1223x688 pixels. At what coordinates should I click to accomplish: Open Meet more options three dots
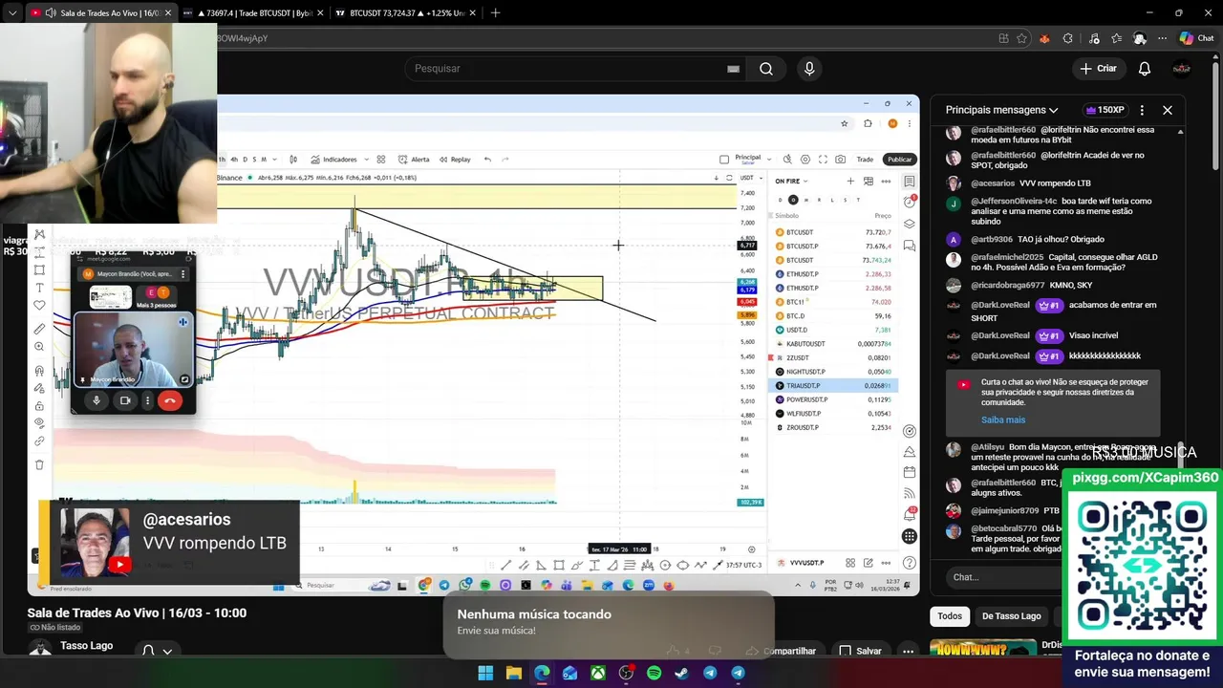[147, 401]
